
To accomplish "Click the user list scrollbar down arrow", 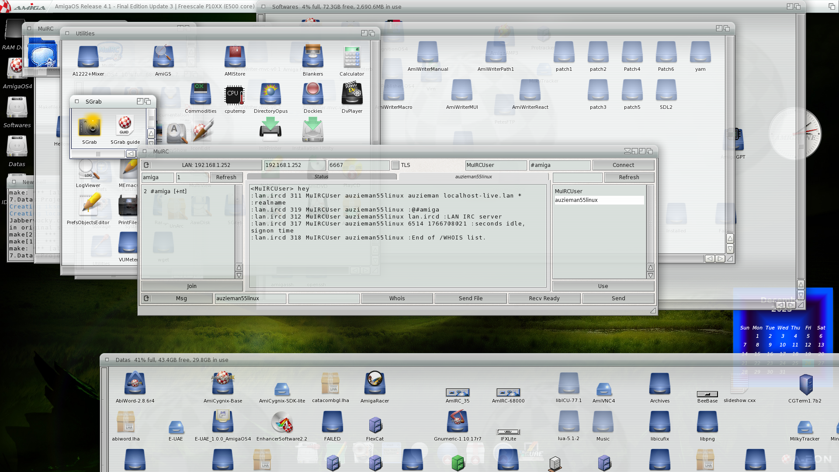I will coord(651,276).
